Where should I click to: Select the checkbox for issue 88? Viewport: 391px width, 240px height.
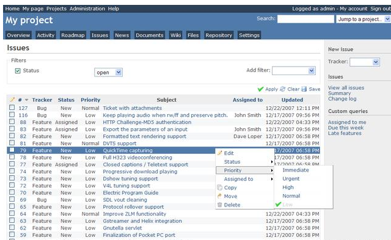(12, 122)
